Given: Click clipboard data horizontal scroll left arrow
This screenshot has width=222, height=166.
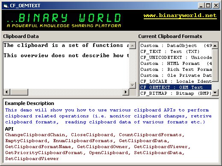Looking at the screenshot, I should 7,92.
